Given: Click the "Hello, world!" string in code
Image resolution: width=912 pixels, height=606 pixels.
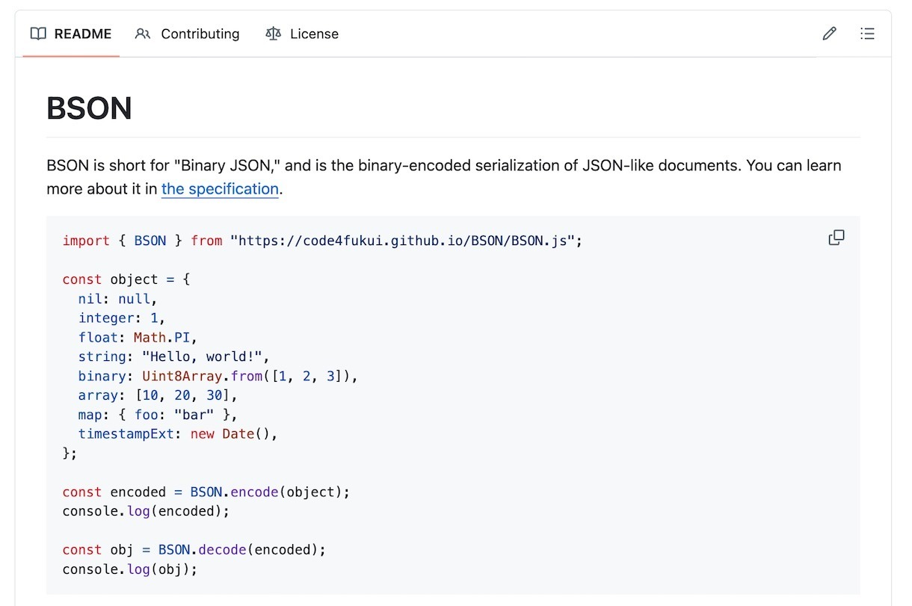Looking at the screenshot, I should click(205, 356).
